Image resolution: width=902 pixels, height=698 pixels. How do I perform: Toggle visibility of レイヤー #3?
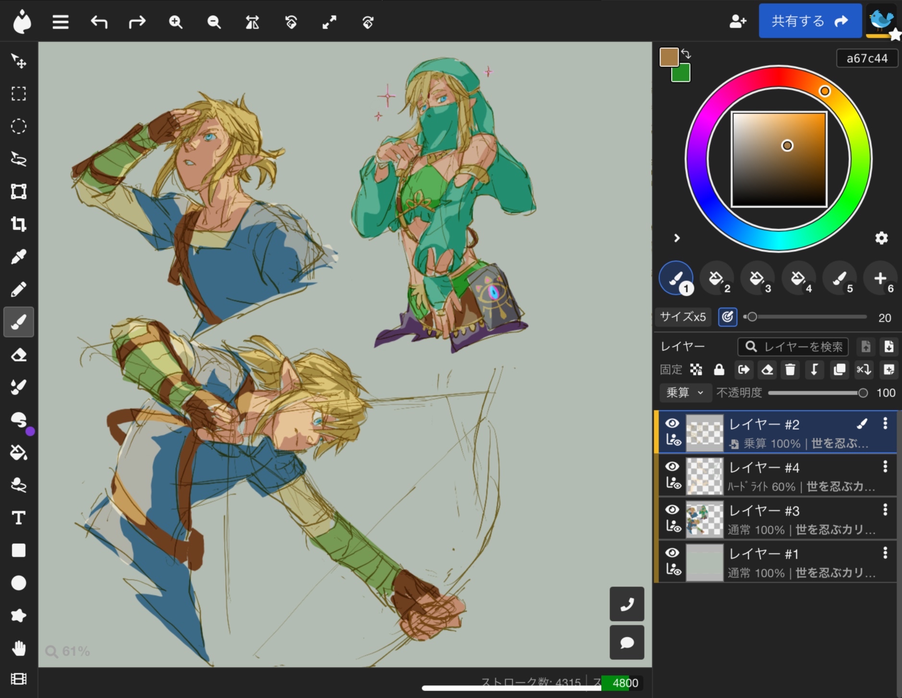coord(672,509)
